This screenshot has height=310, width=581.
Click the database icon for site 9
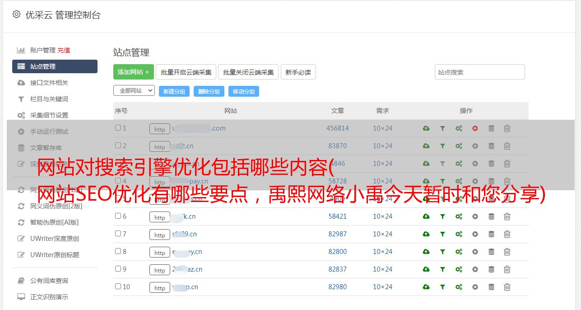pos(491,269)
